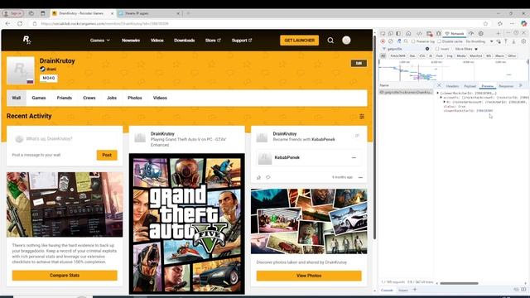
Task: Open the No throttling dropdown
Action: click(479, 41)
